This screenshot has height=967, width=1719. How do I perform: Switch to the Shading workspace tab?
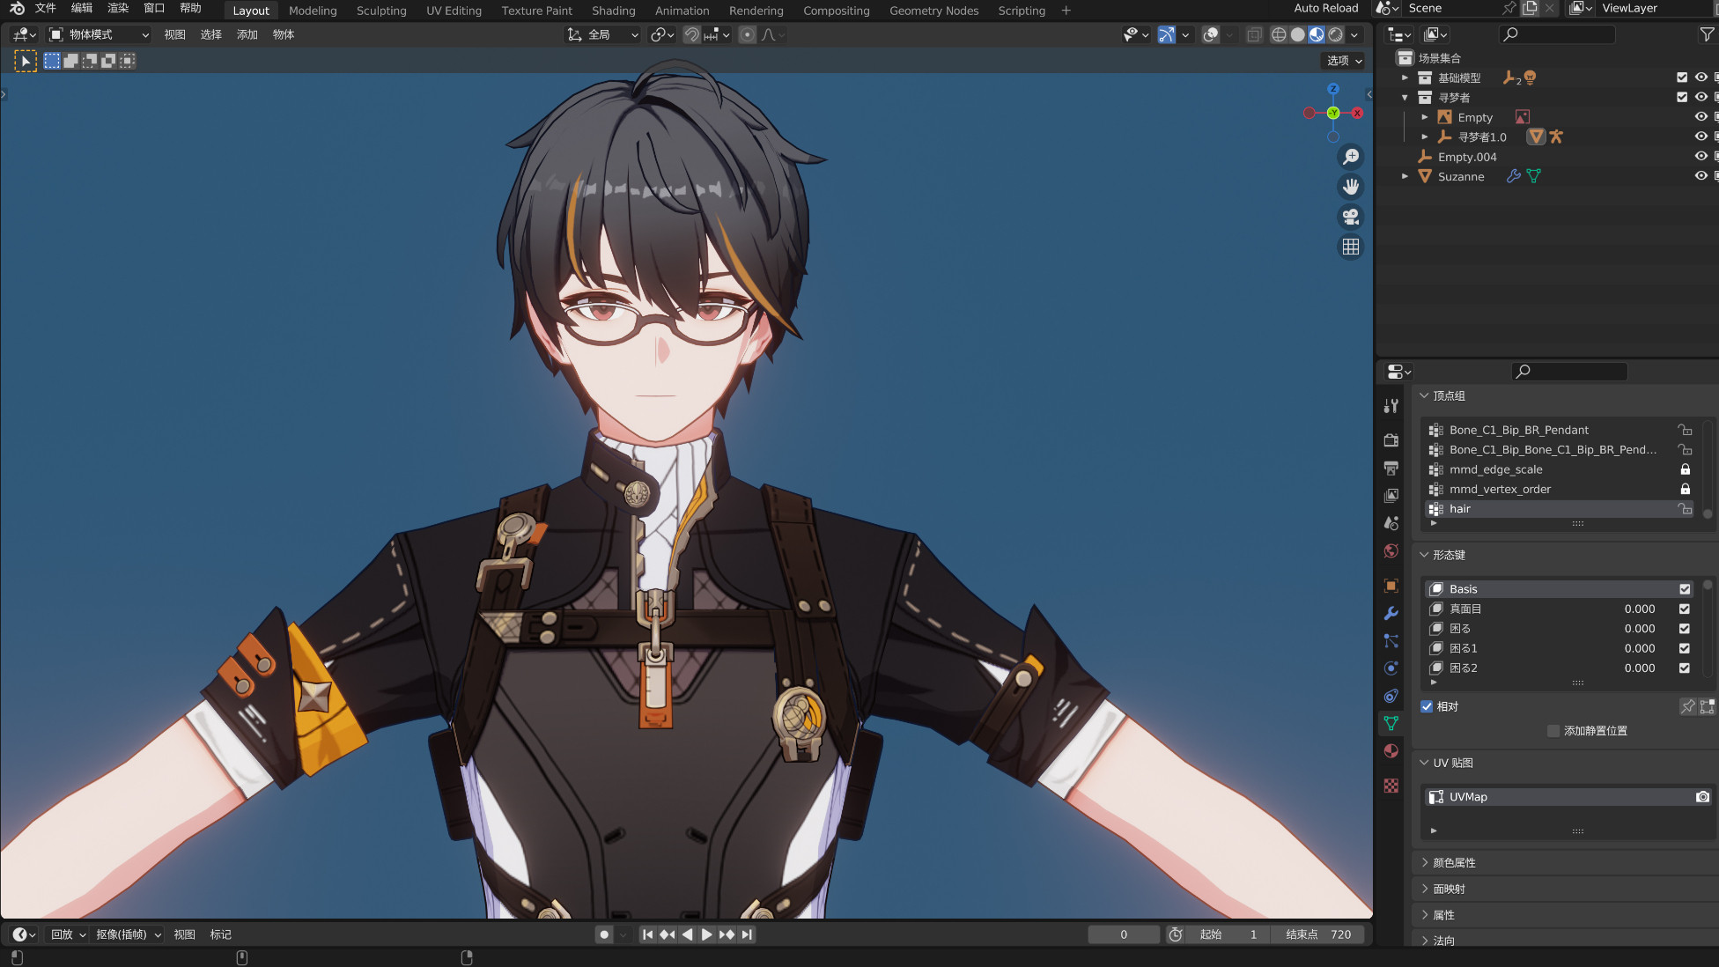(x=613, y=11)
